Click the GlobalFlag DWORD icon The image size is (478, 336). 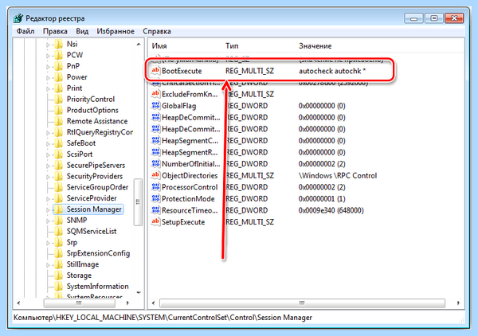pos(155,105)
